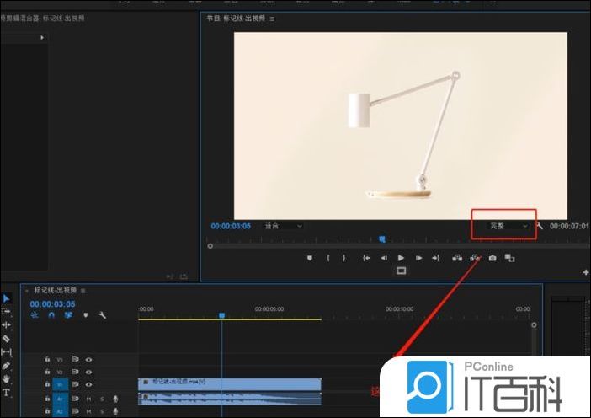This screenshot has height=418, width=591.
Task: Choose the Hand tool
Action: [x=6, y=379]
